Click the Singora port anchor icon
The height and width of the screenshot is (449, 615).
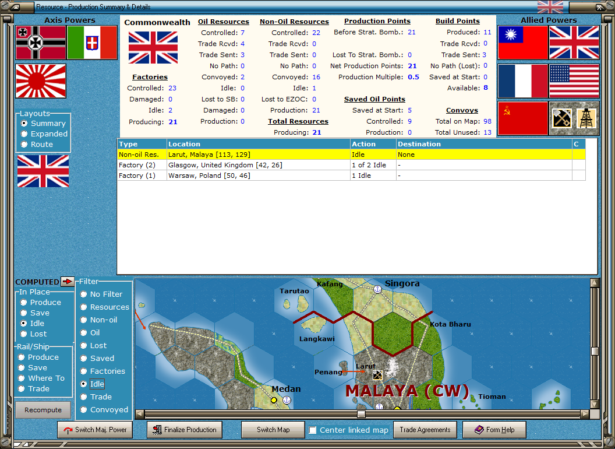(x=377, y=289)
